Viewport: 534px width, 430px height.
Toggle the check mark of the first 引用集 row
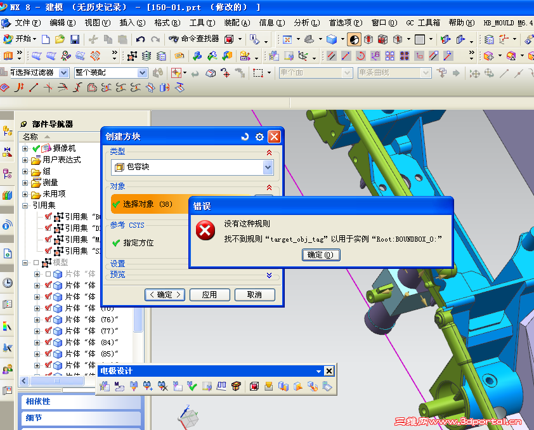click(48, 216)
